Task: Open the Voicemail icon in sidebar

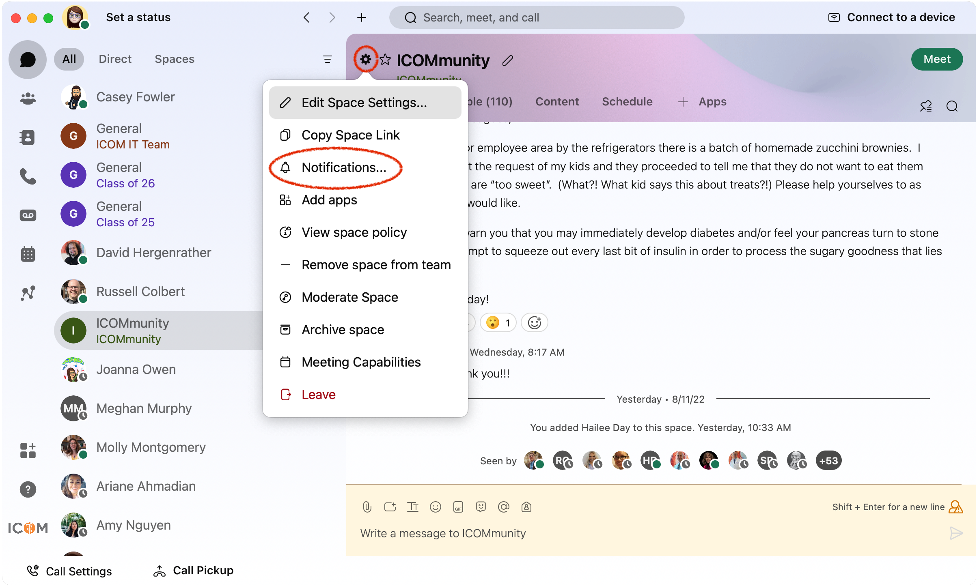Action: [28, 215]
